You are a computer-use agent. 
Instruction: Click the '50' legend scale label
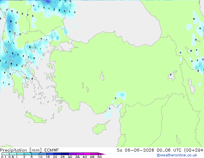click(x=99, y=157)
